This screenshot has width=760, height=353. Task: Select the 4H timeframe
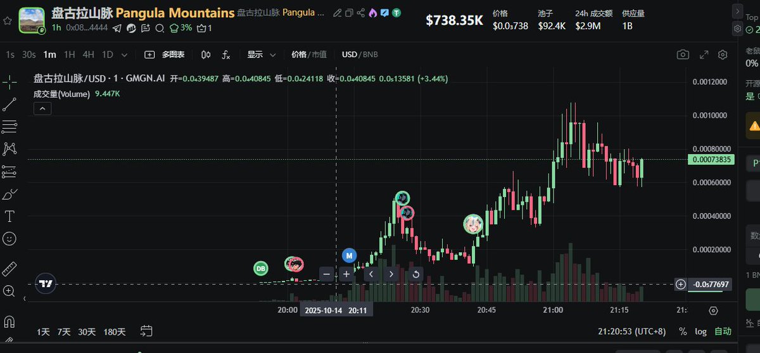click(x=89, y=55)
